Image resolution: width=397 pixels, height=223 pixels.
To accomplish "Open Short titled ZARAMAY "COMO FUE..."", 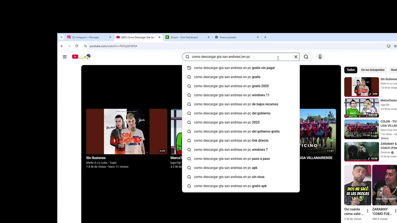I will (x=385, y=185).
